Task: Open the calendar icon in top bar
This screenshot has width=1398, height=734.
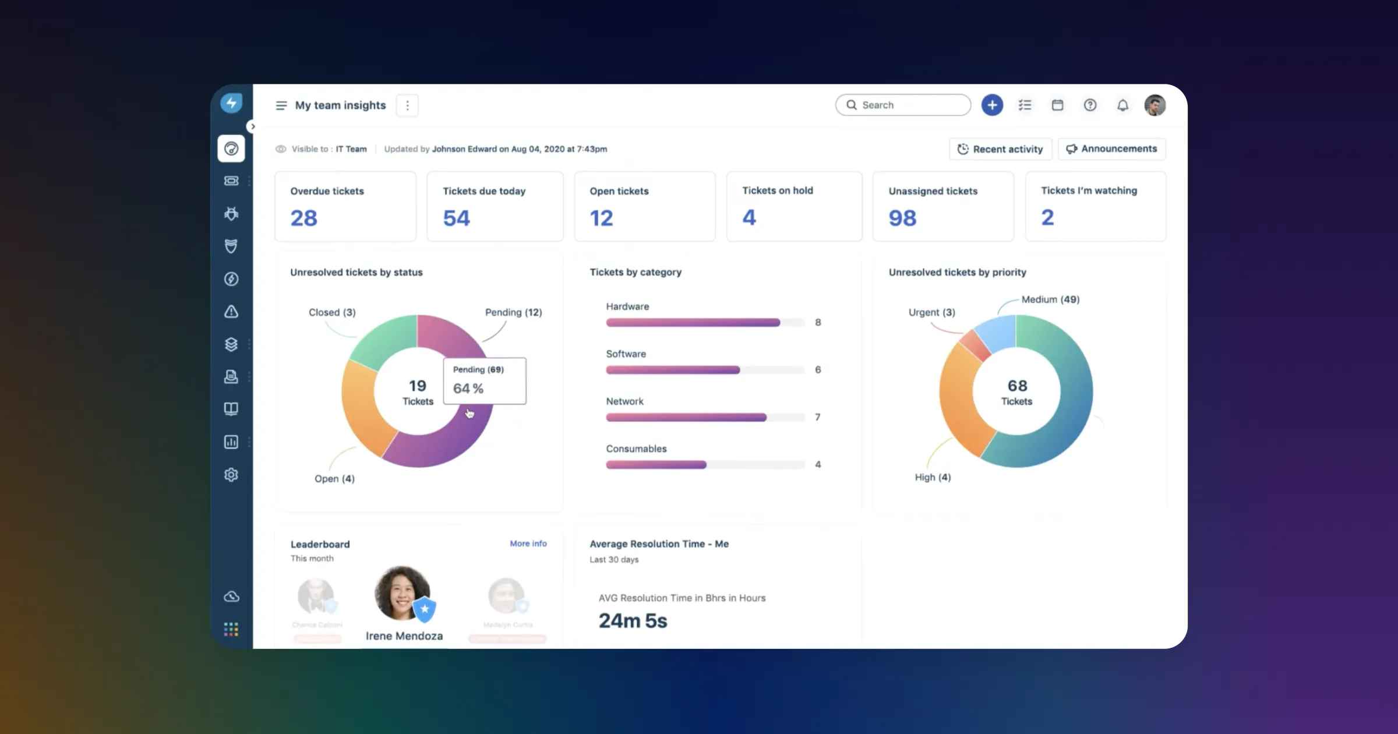Action: [1057, 105]
